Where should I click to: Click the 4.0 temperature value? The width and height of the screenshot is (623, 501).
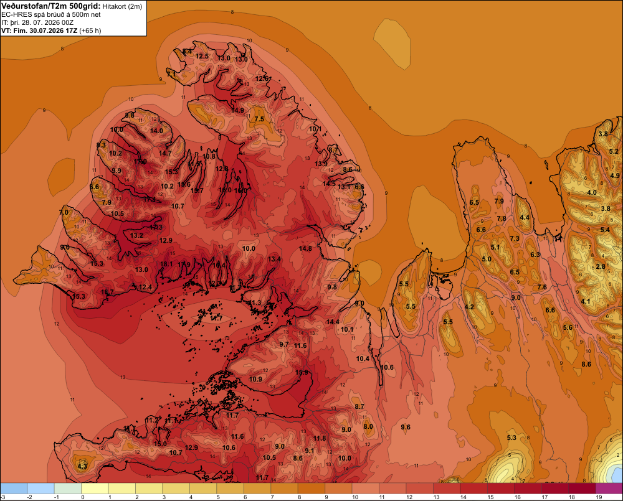coord(592,192)
